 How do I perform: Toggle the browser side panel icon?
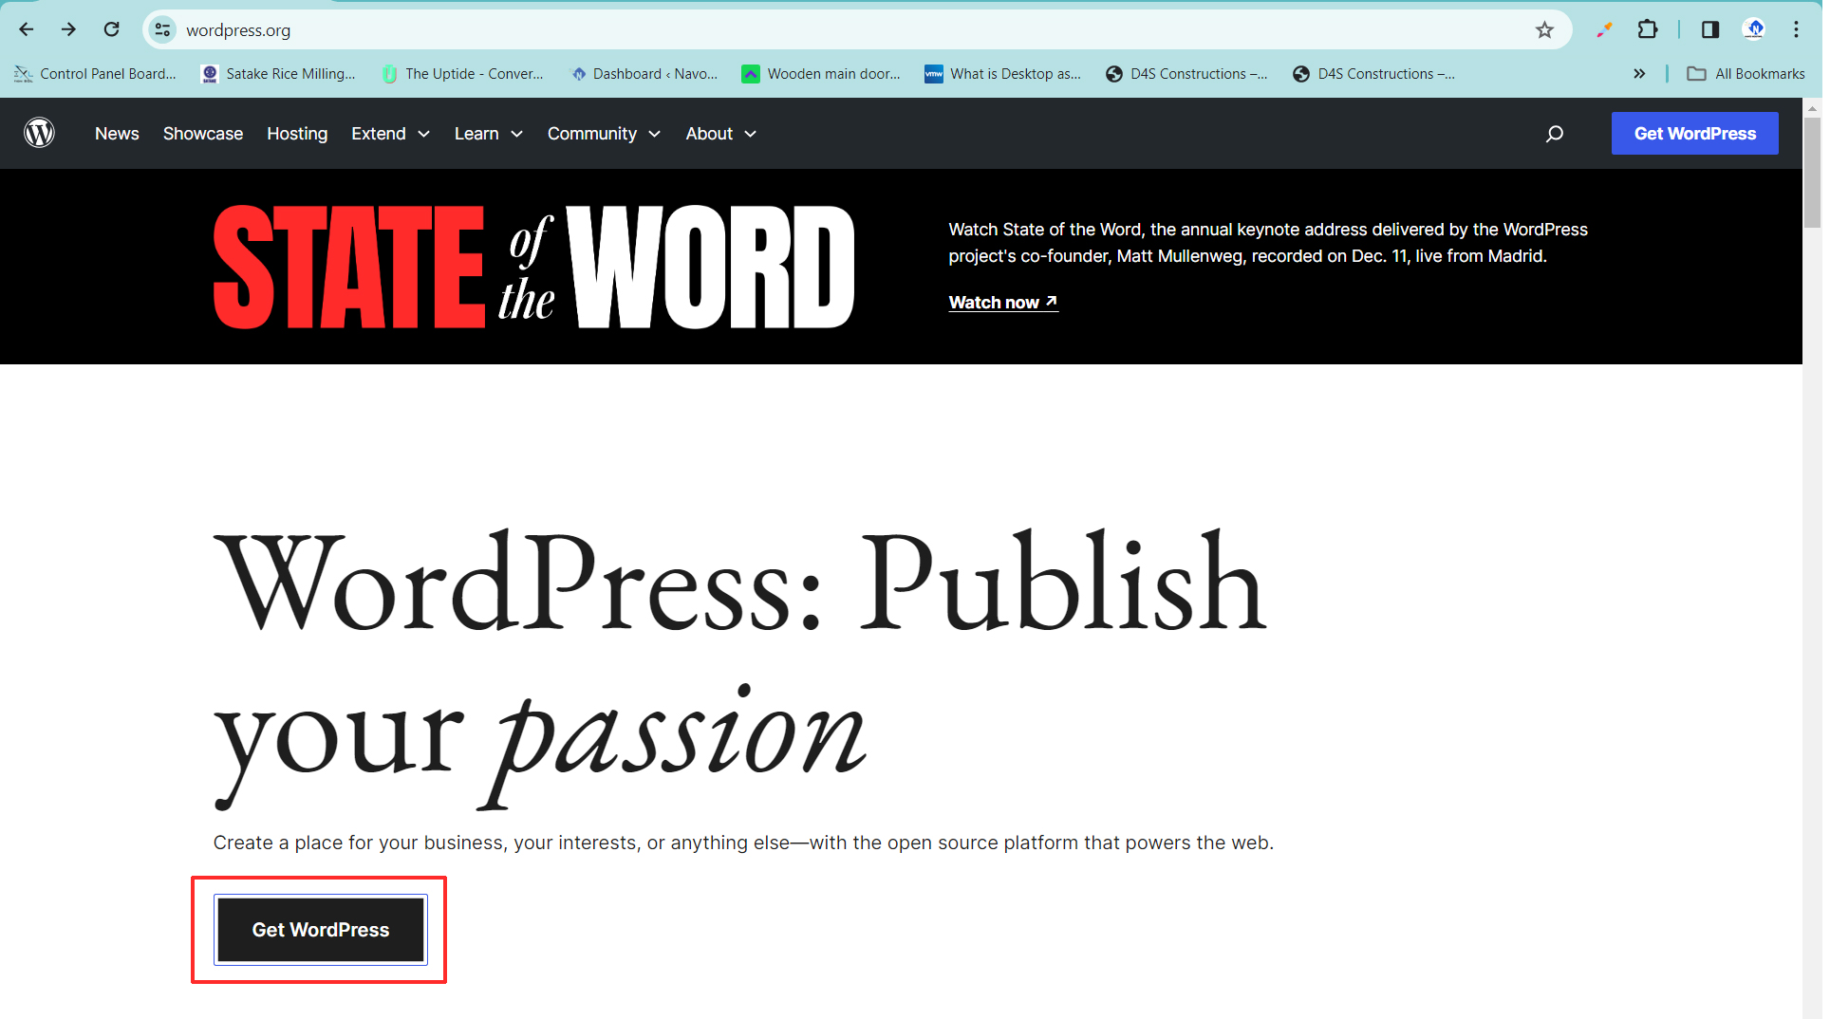pyautogui.click(x=1710, y=29)
